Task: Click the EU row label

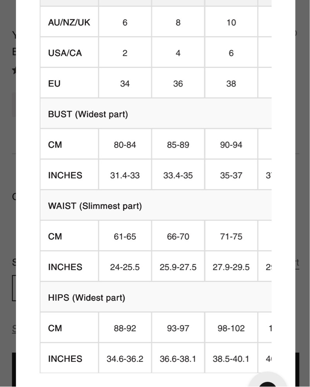Action: click(x=54, y=84)
